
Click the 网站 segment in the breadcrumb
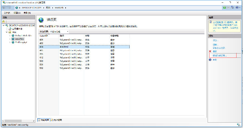(x=48, y=8)
